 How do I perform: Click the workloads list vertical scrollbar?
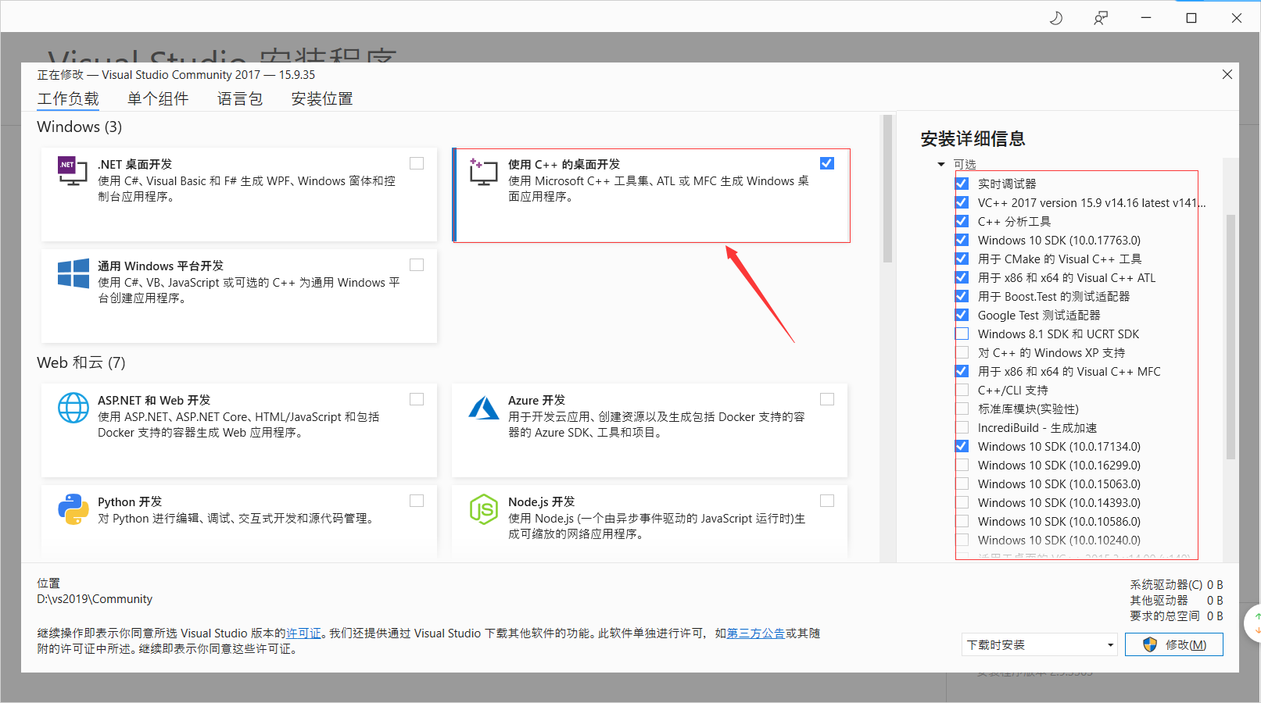(x=887, y=189)
